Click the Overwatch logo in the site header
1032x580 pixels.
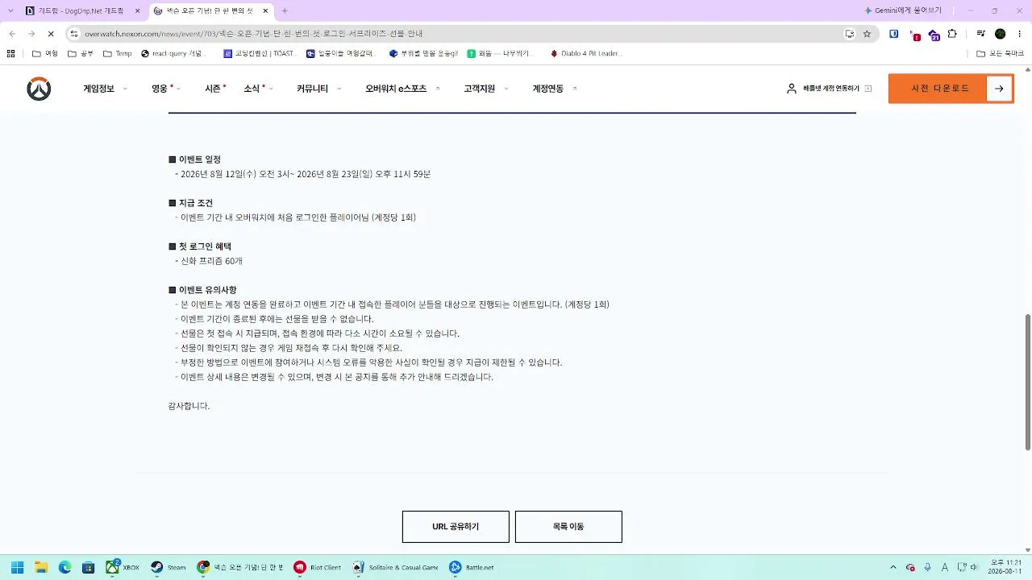(39, 89)
